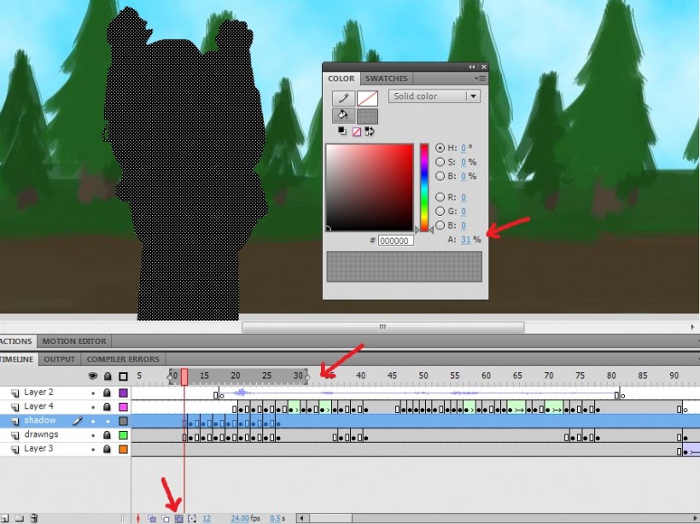Image resolution: width=700 pixels, height=524 pixels.
Task: Click the Edit Multiple Frames button
Action: point(178,518)
